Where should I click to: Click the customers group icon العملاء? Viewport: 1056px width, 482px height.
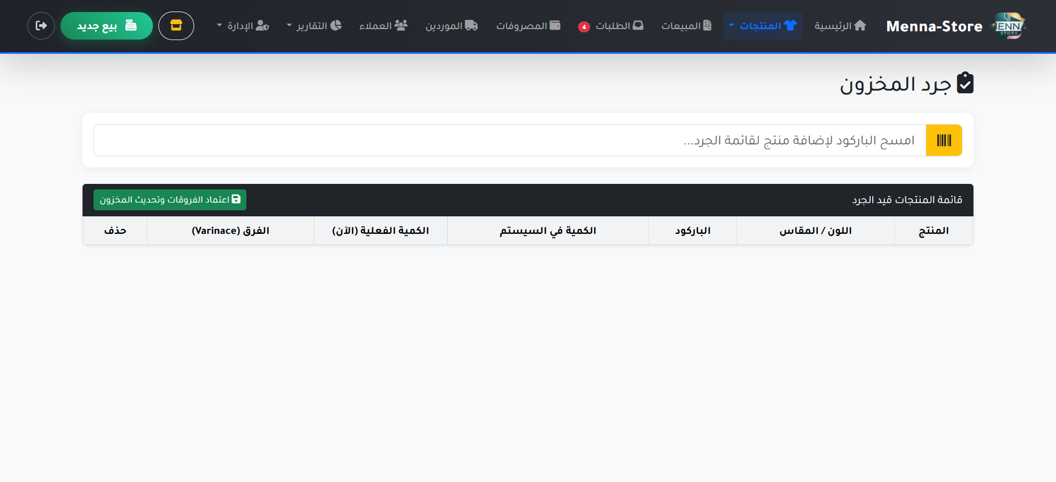(401, 26)
